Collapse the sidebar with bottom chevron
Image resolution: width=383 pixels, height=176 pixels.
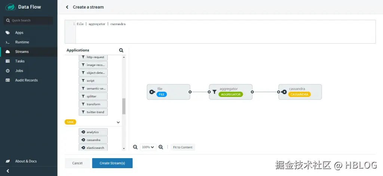pos(8,171)
